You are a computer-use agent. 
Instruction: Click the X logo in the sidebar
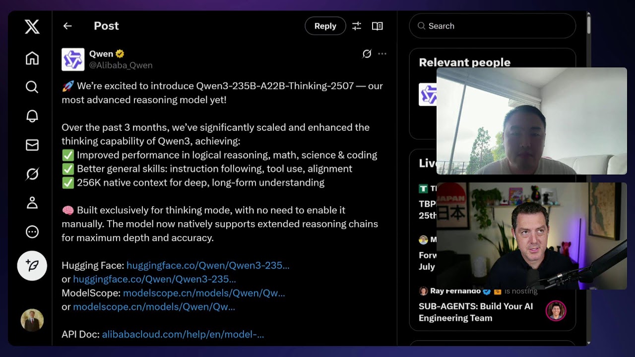pyautogui.click(x=32, y=26)
